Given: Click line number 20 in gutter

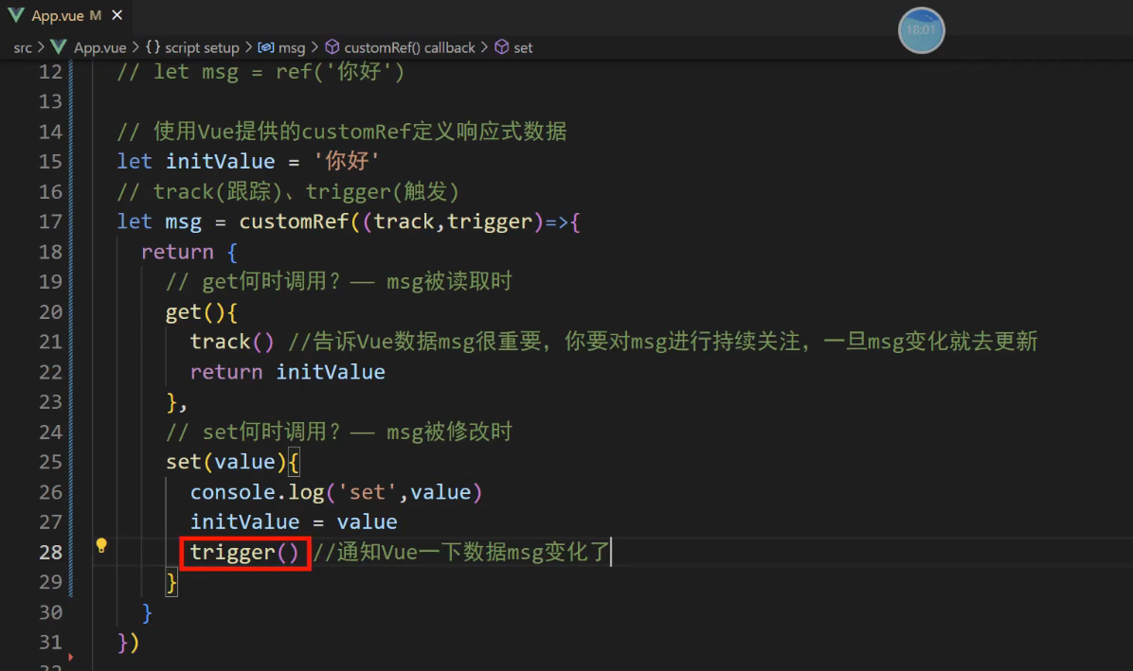Looking at the screenshot, I should coord(50,311).
